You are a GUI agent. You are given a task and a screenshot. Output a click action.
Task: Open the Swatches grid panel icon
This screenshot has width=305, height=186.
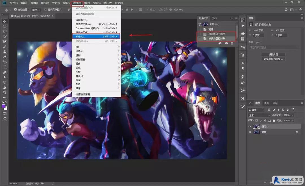tap(243, 39)
